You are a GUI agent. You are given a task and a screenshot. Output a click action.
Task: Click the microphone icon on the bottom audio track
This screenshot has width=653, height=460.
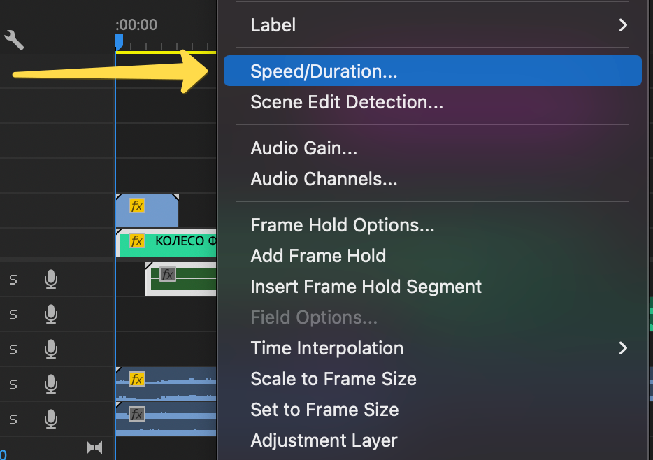point(51,419)
